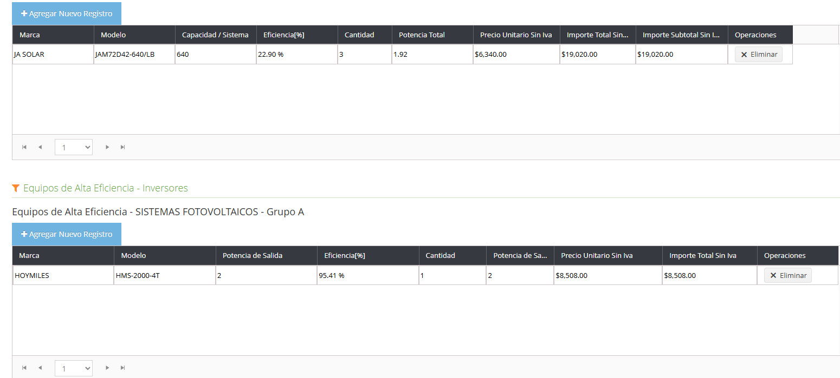
Task: Go to previous page in HOYMILES table pager
Action: point(40,368)
